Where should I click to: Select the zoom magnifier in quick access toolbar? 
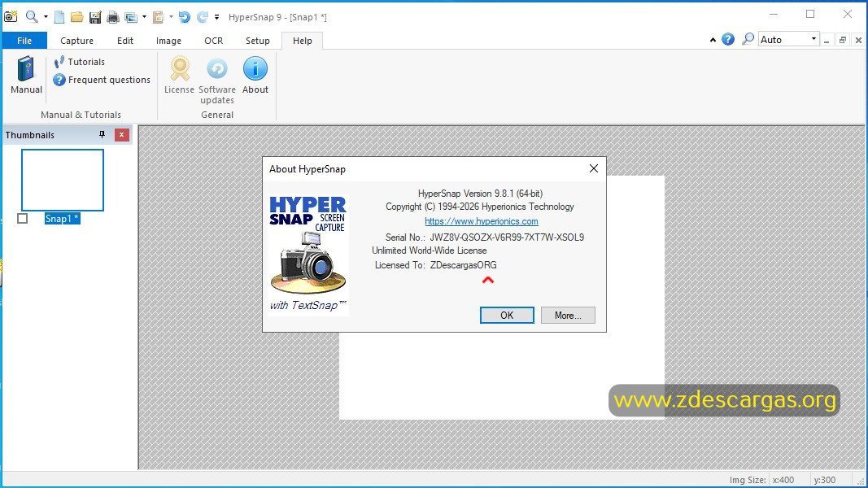coord(32,16)
